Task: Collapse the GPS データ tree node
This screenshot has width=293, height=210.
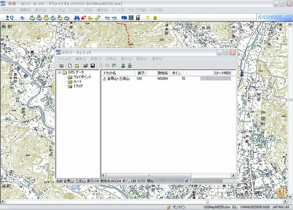Action: 59,72
